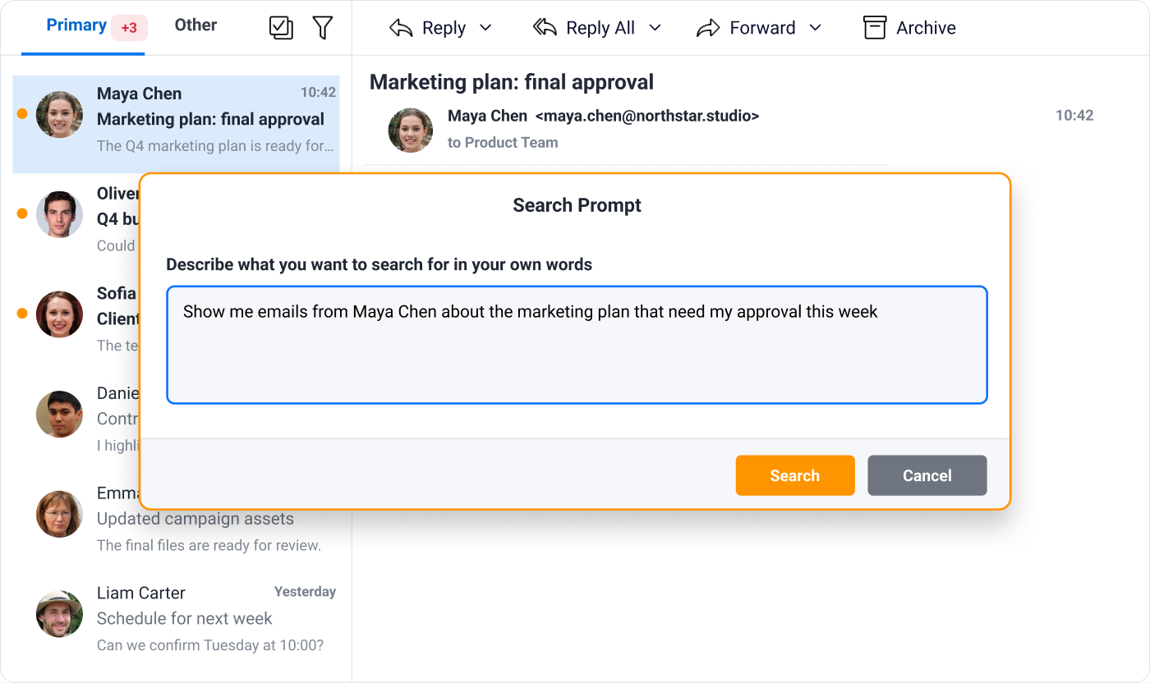
Task: Click the unread dot beside Maya Chen's email
Action: tap(22, 114)
